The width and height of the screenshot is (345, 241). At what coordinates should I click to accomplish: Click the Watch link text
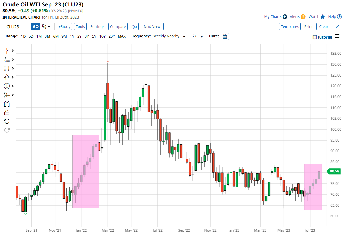coord(314,17)
